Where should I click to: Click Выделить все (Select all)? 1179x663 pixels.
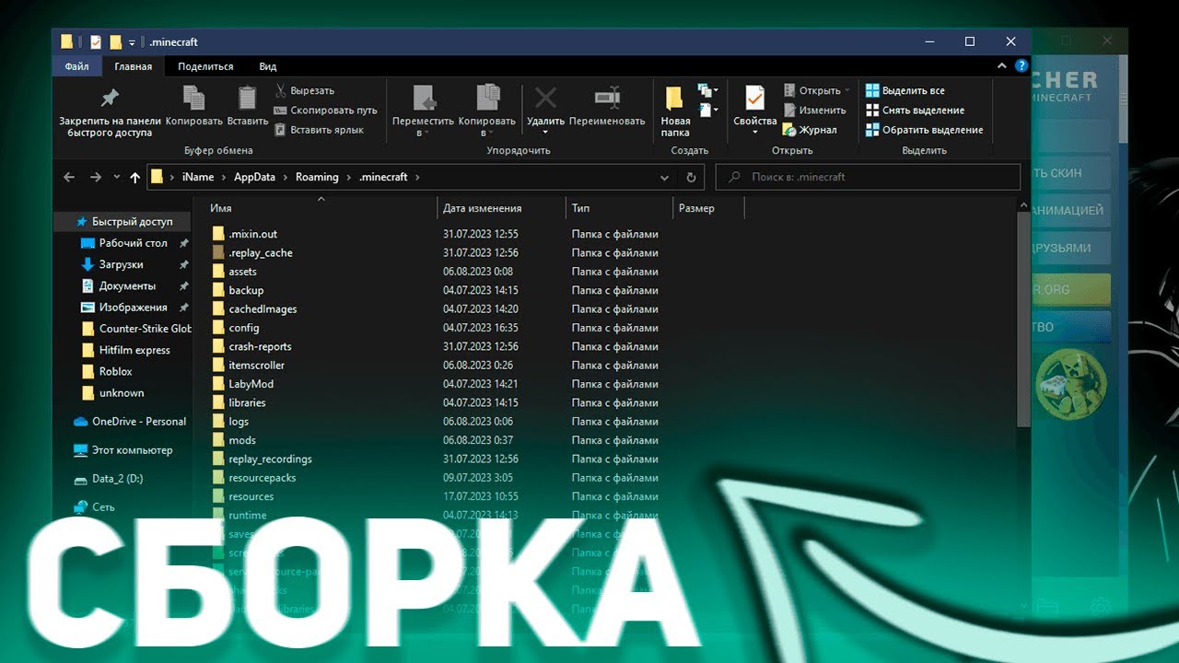click(x=905, y=91)
